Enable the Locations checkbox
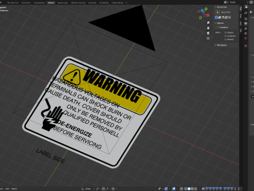 225,36
